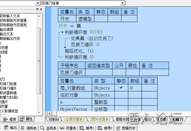Select 取武器数据 in the program tree

click(8, 93)
